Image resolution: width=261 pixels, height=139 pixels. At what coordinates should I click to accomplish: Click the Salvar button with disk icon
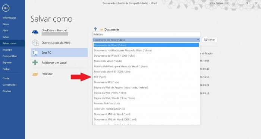(210, 40)
